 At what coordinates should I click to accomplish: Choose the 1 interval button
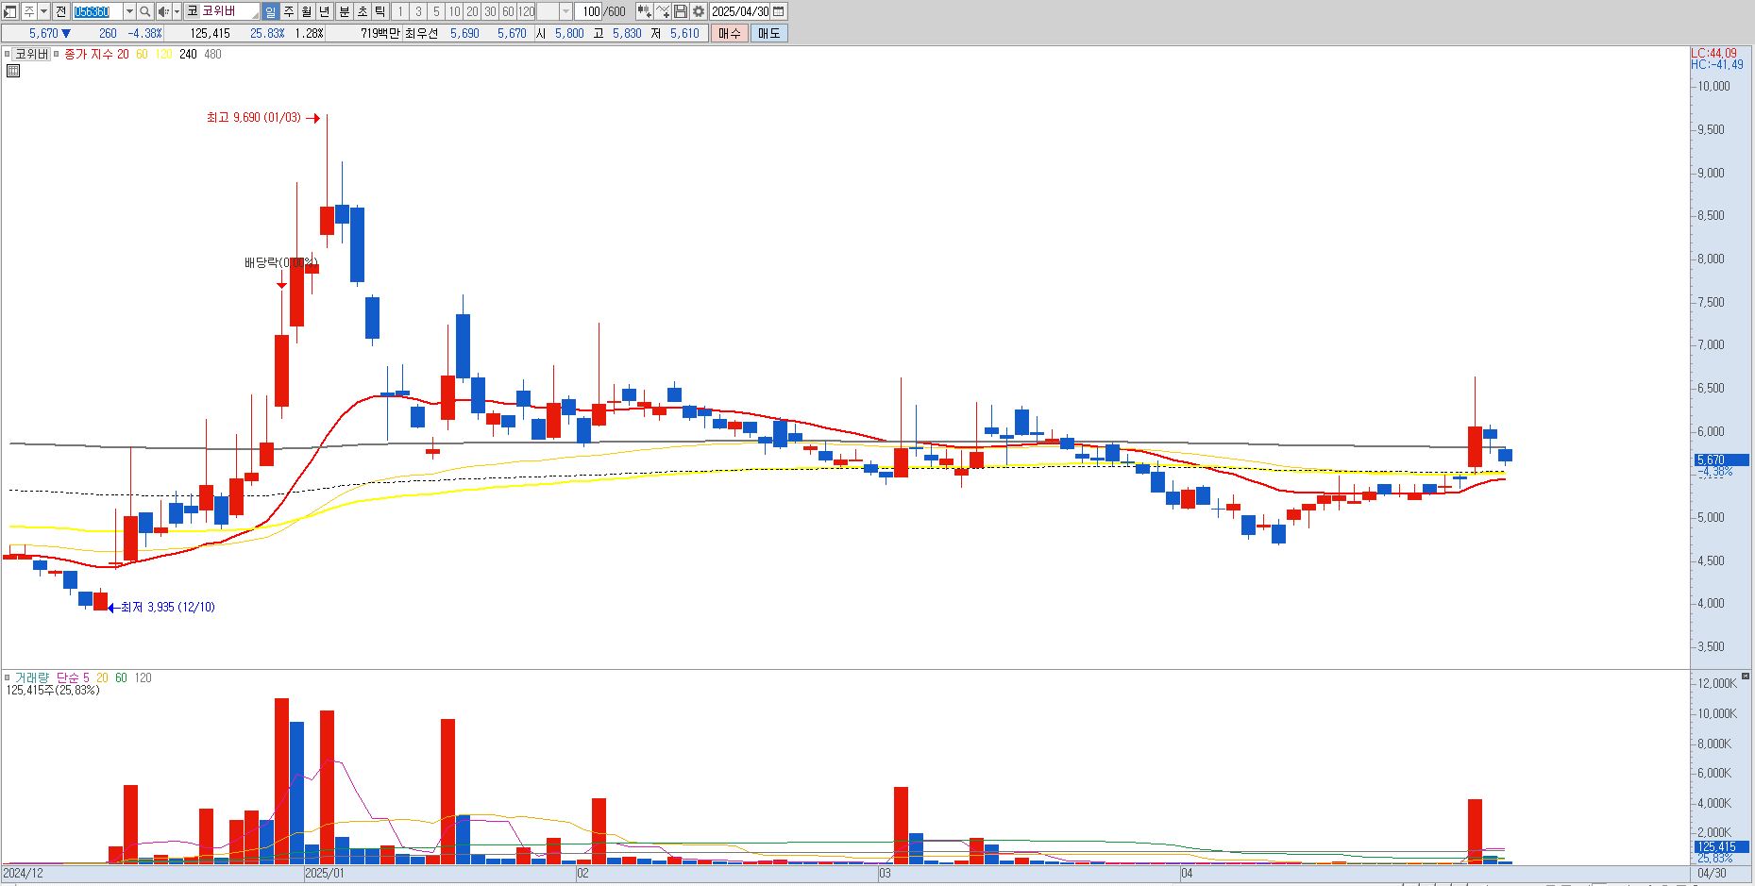tap(400, 11)
